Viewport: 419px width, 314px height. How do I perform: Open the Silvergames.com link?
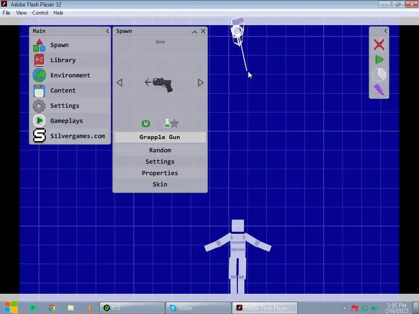pyautogui.click(x=77, y=136)
